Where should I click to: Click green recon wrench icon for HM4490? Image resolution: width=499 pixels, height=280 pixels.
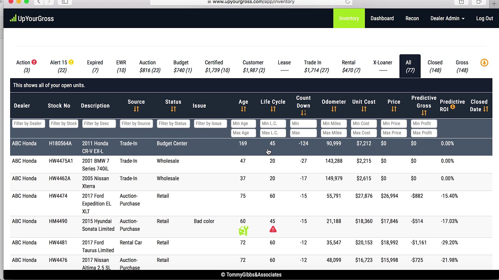tap(243, 231)
